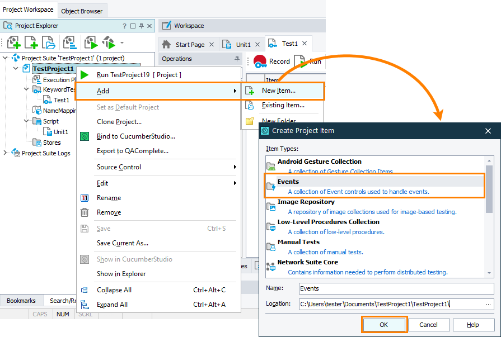Image resolution: width=501 pixels, height=337 pixels.
Task: Click the Bind to CucumberStudio icon
Action: (85, 136)
